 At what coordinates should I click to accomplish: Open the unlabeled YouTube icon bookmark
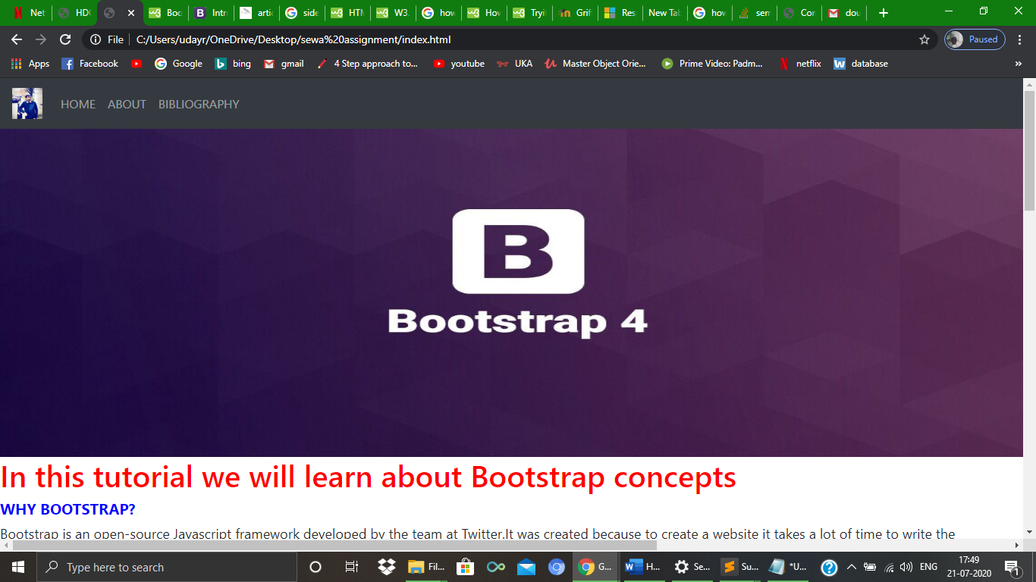tap(137, 64)
